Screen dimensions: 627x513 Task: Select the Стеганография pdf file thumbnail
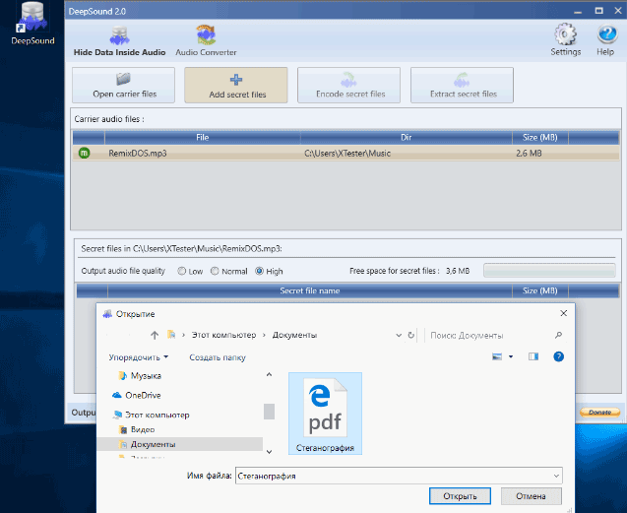(324, 414)
